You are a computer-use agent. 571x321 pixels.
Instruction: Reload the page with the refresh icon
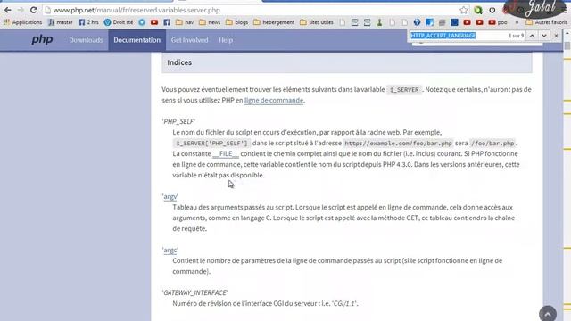pyautogui.click(x=34, y=10)
